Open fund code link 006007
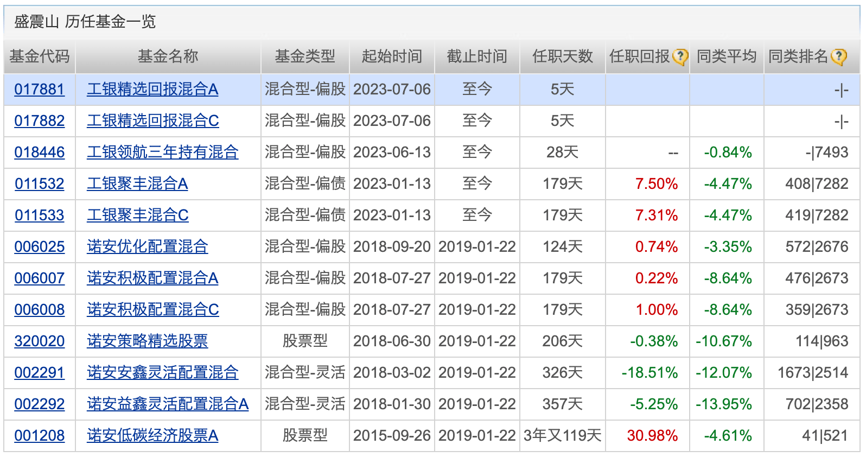 (40, 278)
